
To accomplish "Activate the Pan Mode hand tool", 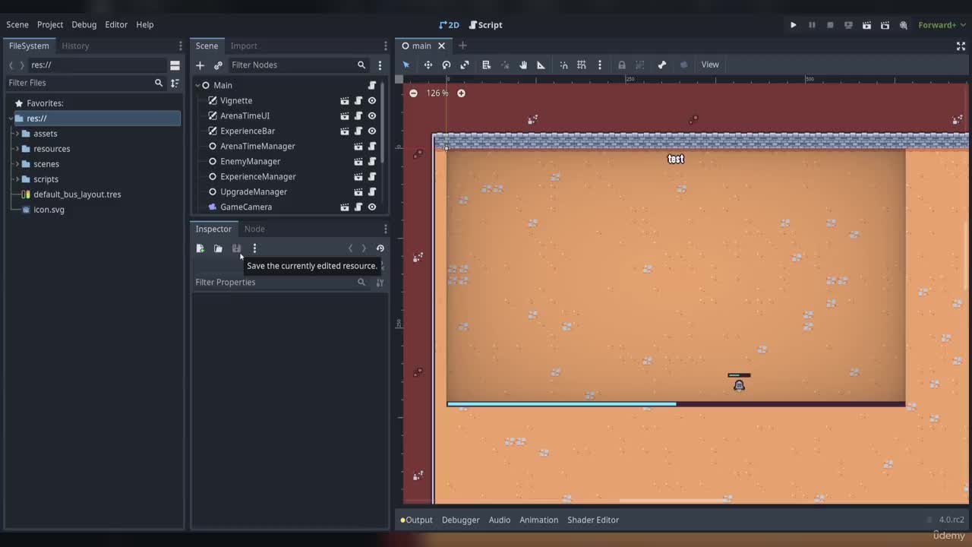I will pyautogui.click(x=523, y=65).
